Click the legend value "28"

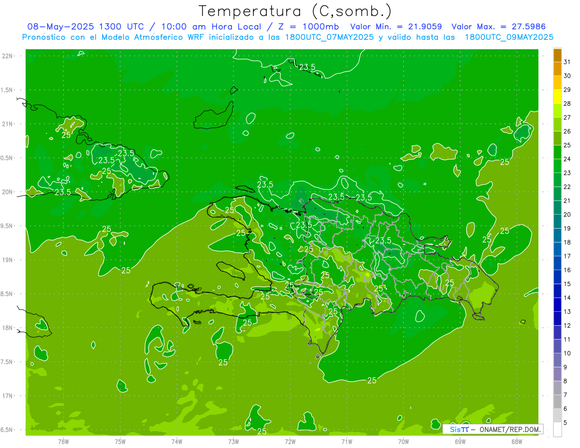567,103
